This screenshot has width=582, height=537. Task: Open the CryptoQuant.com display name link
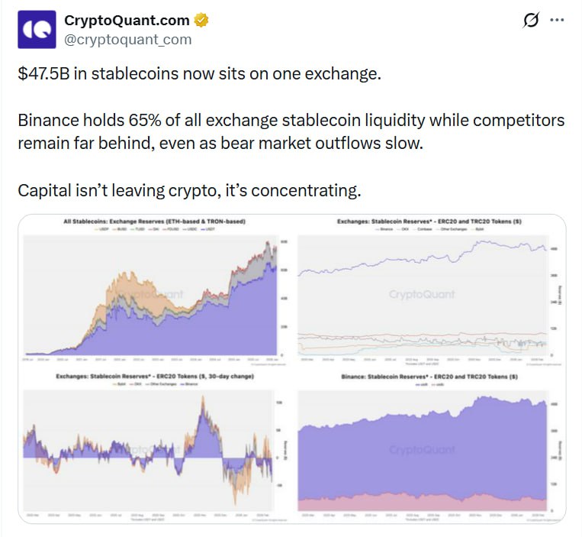[127, 20]
